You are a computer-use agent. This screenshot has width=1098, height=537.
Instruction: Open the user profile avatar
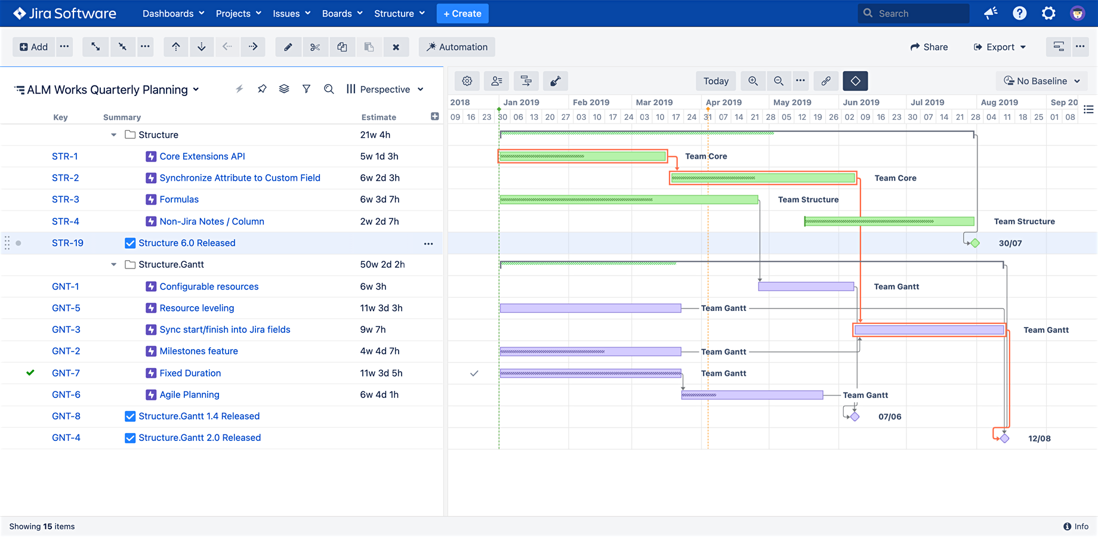(x=1078, y=13)
